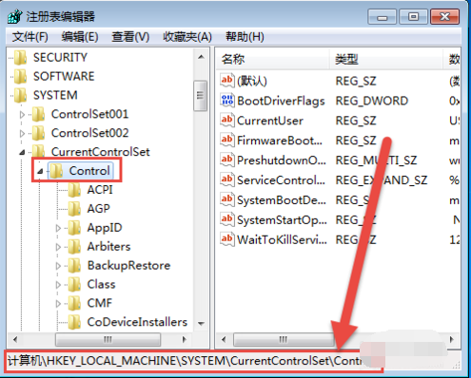The width and height of the screenshot is (471, 378).
Task: Click the values pane horizontal scrollbar thumb
Action: click(284, 340)
